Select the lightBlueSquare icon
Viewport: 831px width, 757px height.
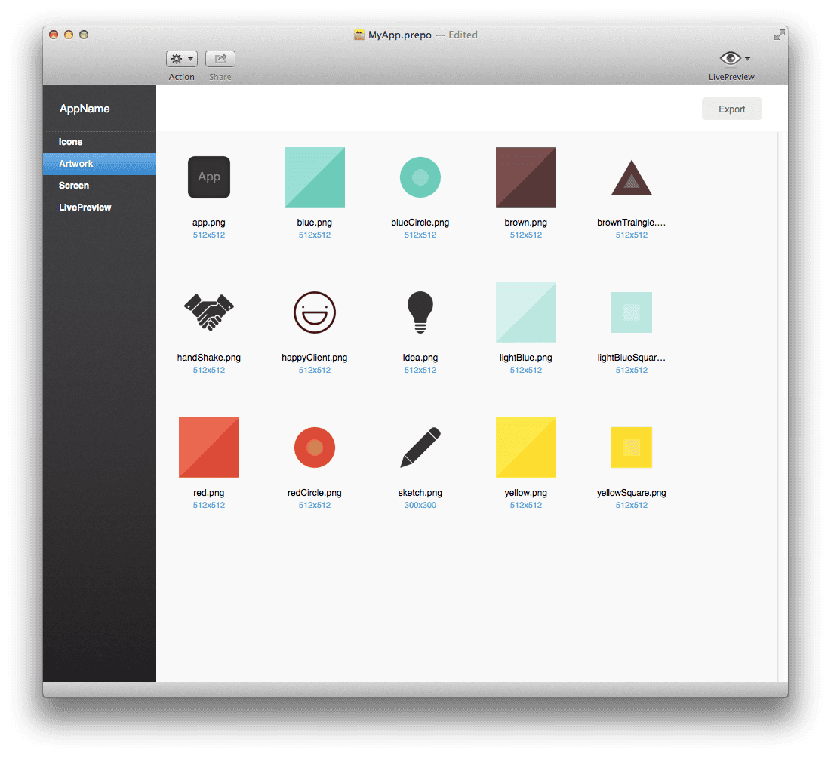click(631, 312)
